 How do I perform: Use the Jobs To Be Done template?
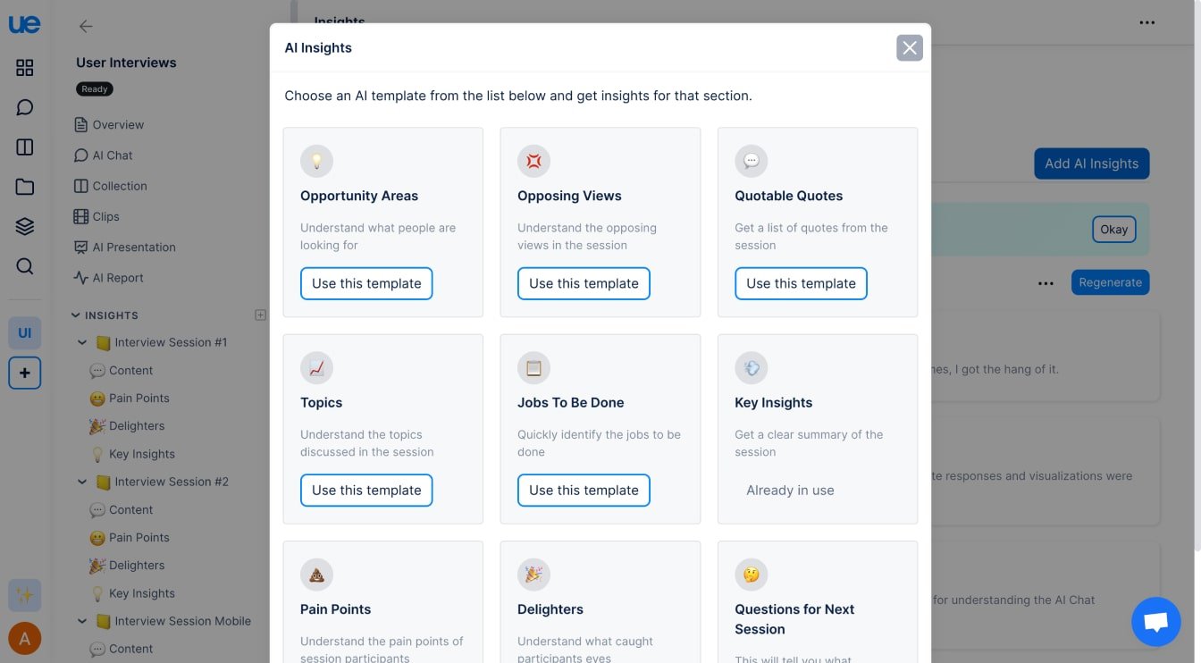tap(584, 491)
